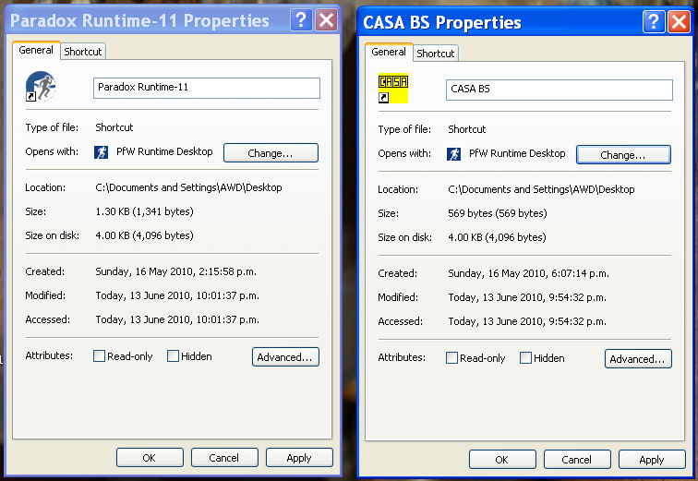This screenshot has height=481, width=698.
Task: Click size value 1.30 KB (1,341 bytes)
Action: [x=145, y=211]
